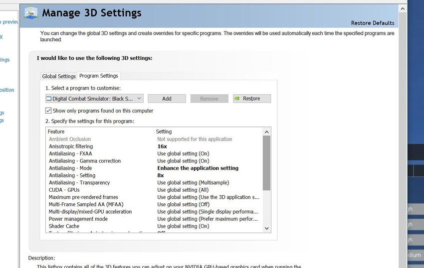The image size is (424, 268).
Task: Click the Restore program settings button
Action: [252, 99]
